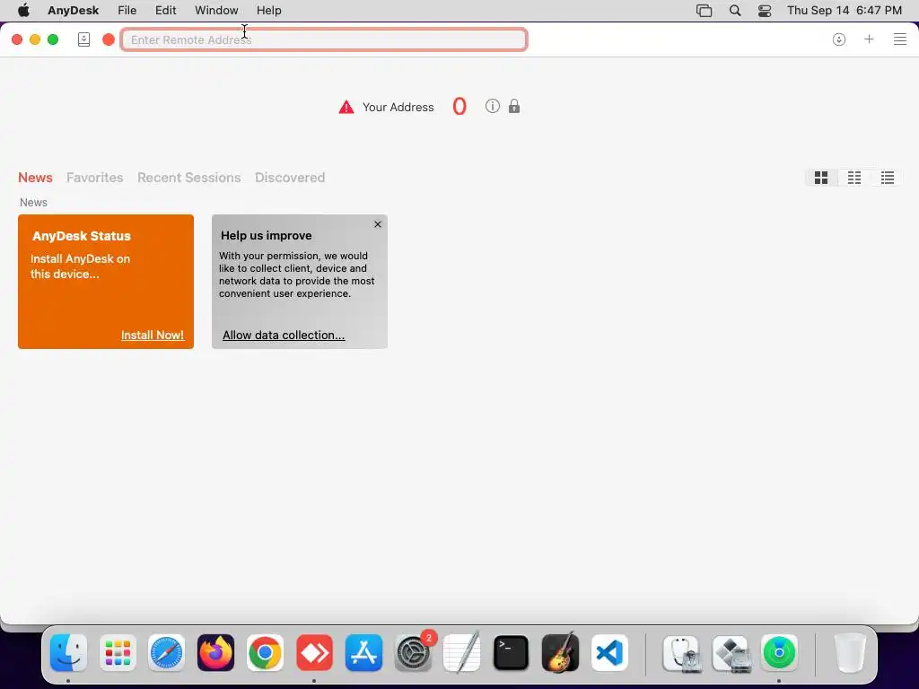Viewport: 919px width, 689px height.
Task: Switch to tile grid view
Action: (x=821, y=178)
